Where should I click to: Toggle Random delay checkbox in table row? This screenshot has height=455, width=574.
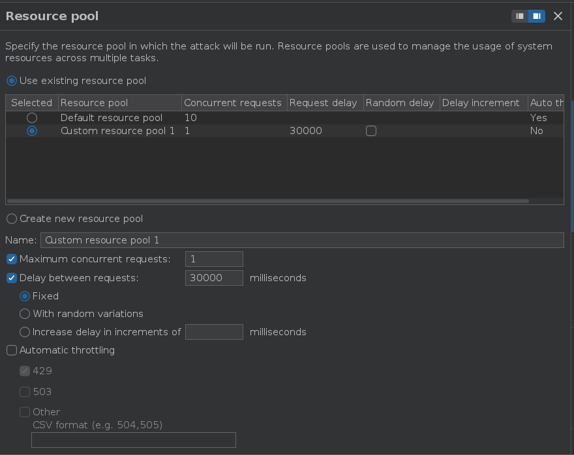(x=371, y=131)
